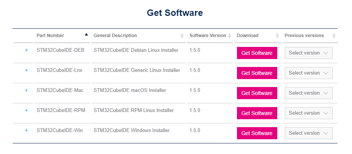
Task: Open Select version dropdown for STM32CubeIDE-Win
Action: pyautogui.click(x=308, y=133)
